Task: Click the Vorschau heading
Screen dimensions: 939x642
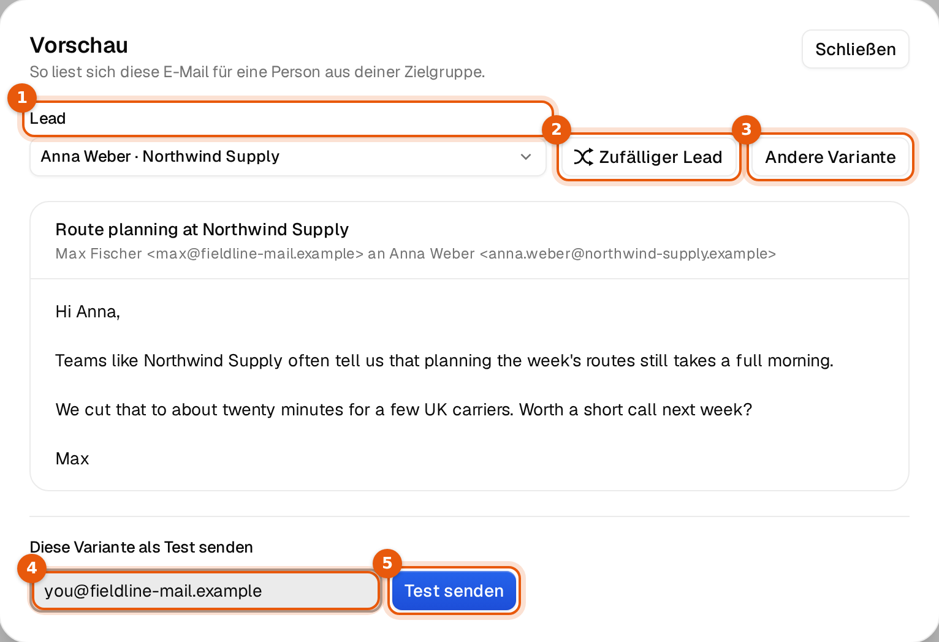Action: click(79, 45)
